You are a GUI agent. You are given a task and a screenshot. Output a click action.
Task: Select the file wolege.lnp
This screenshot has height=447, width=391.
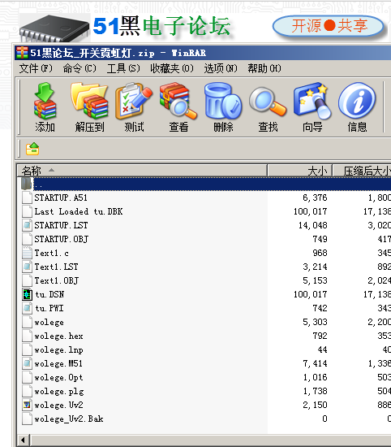point(58,349)
